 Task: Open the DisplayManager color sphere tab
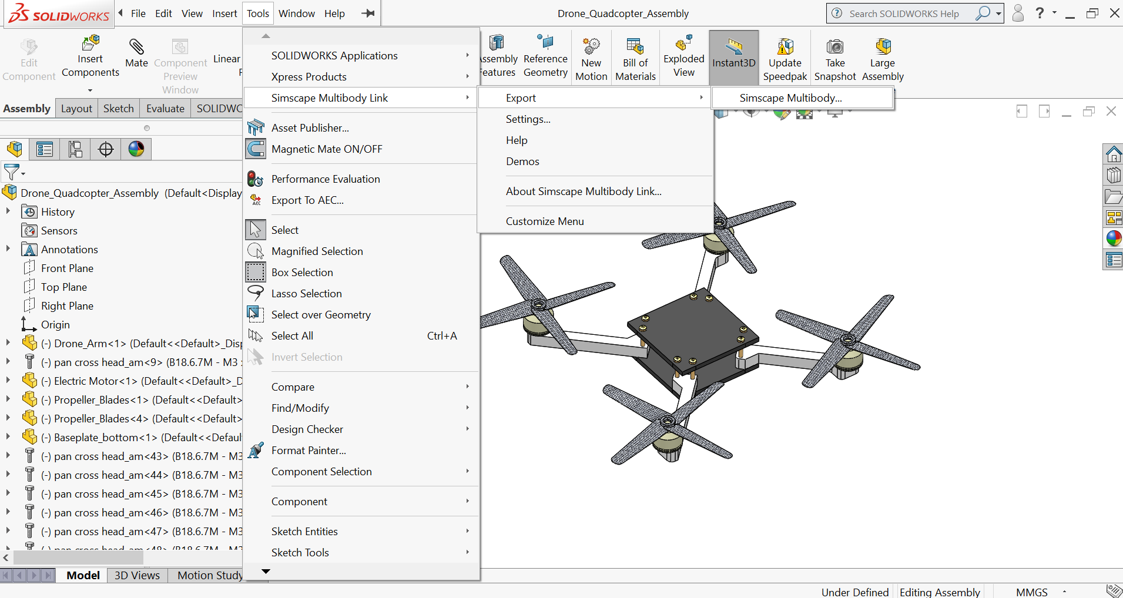click(x=136, y=149)
